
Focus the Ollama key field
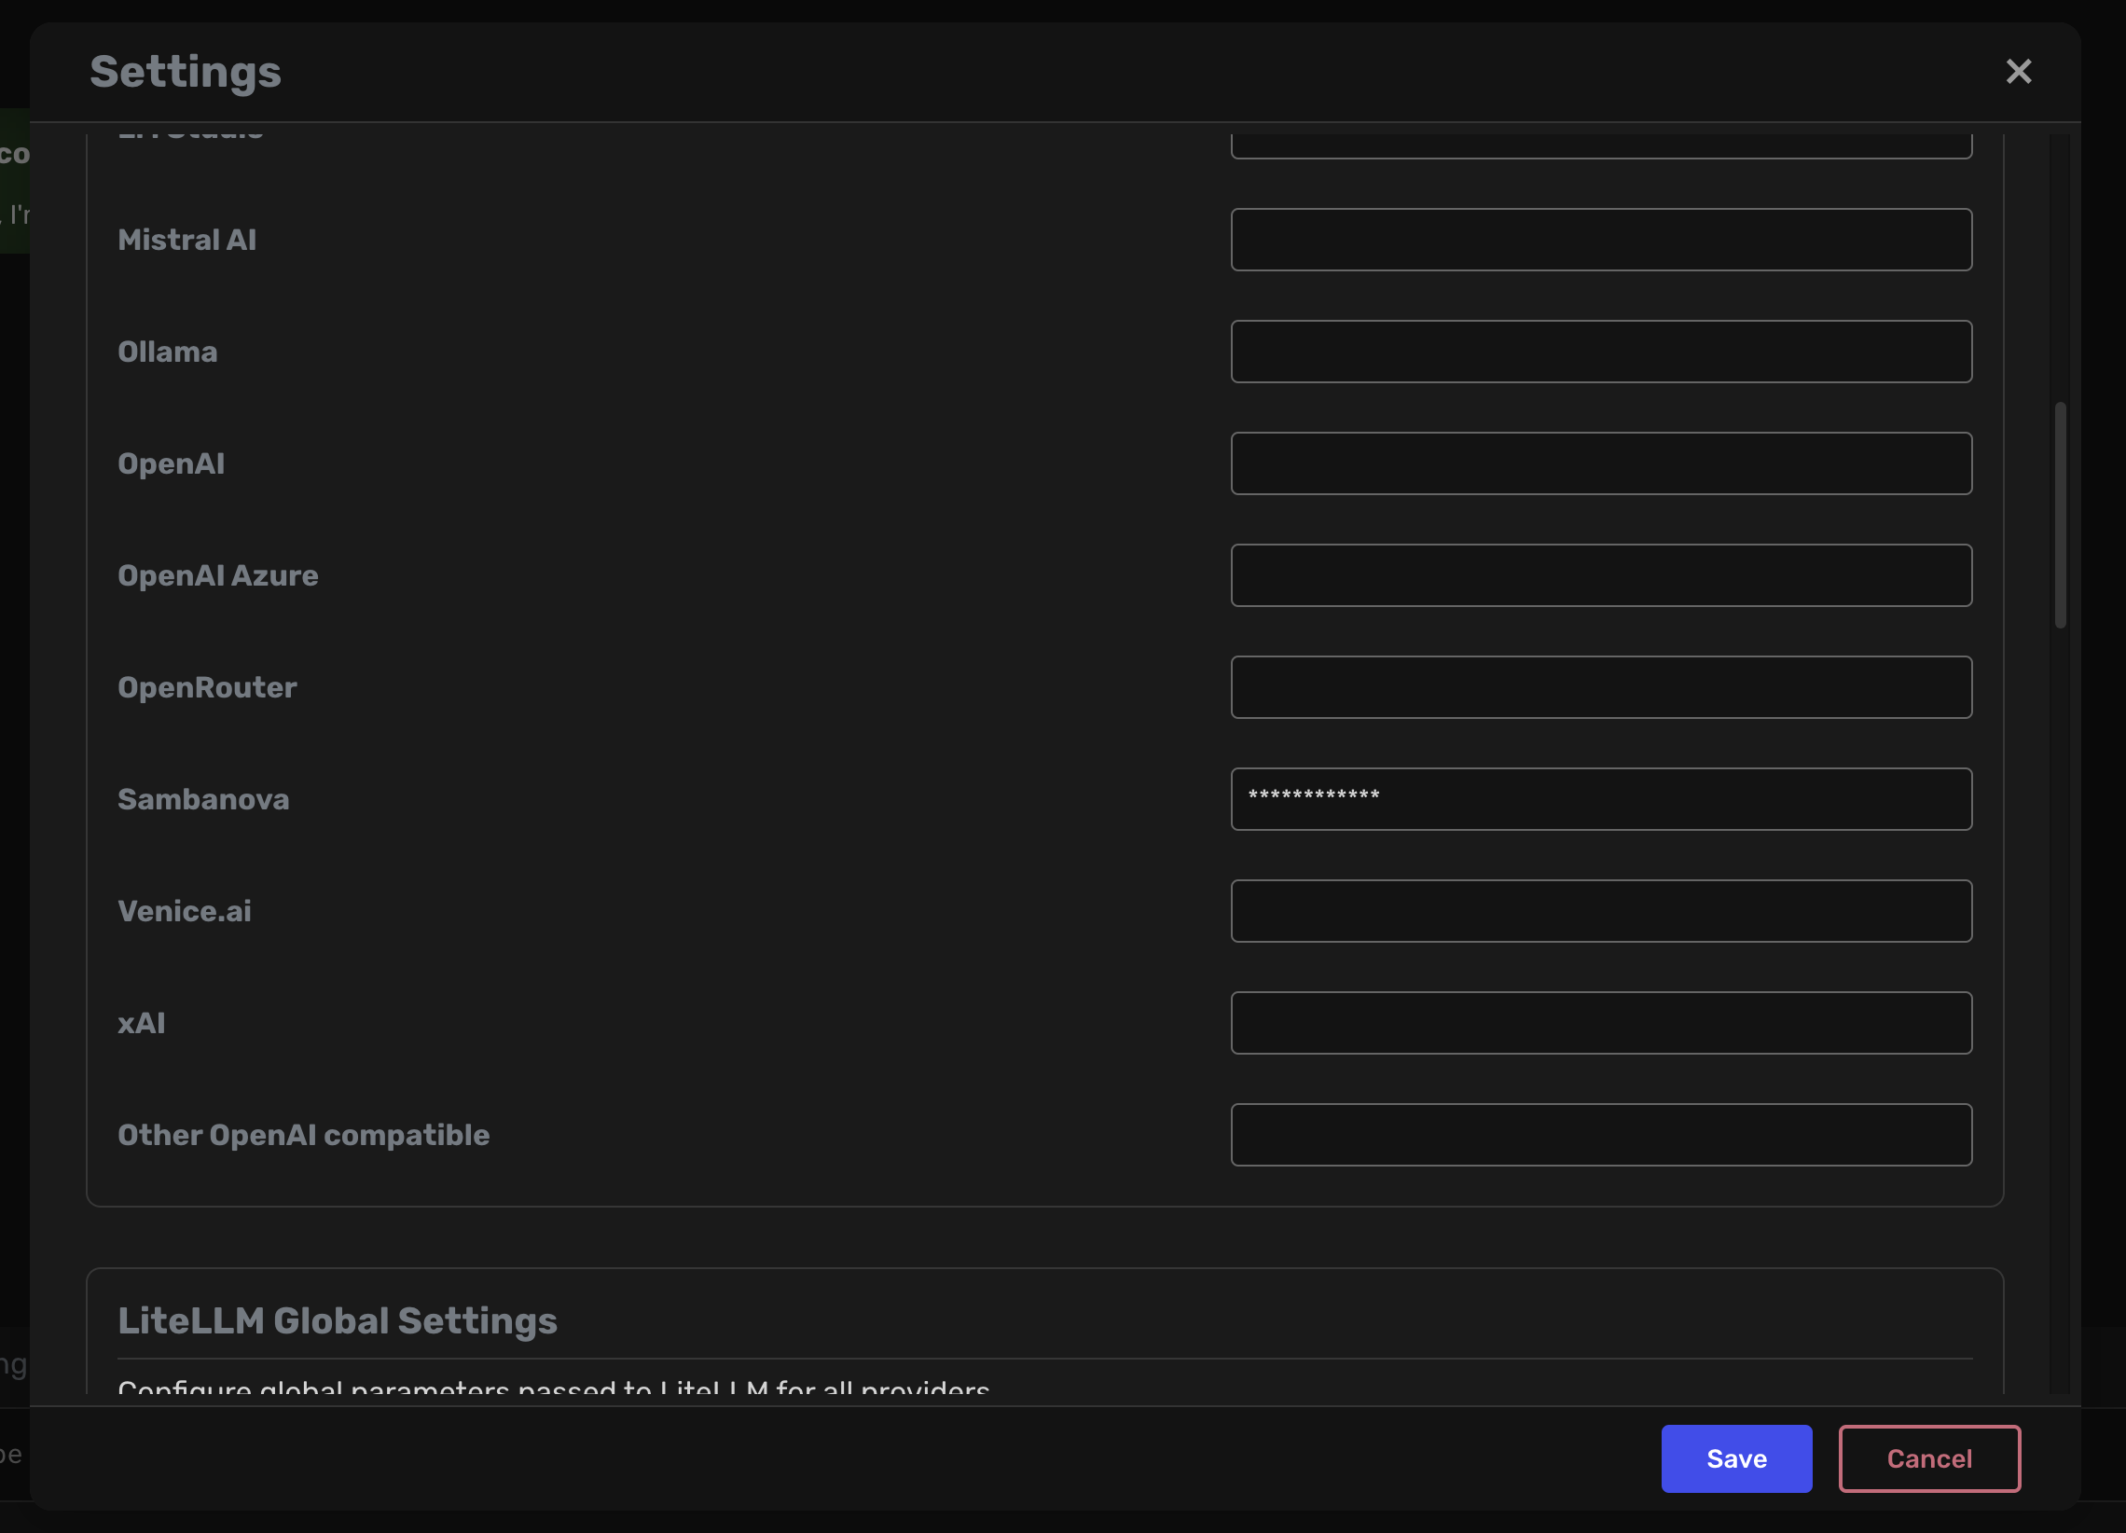pos(1601,352)
